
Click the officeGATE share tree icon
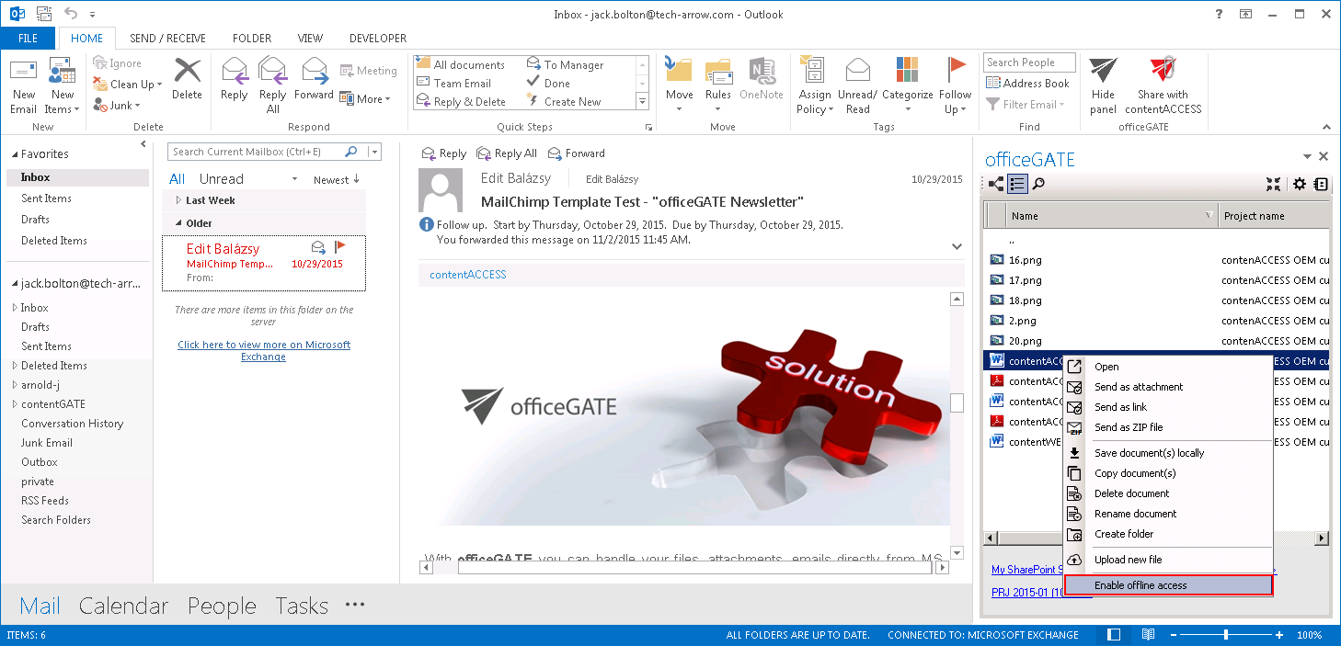[996, 184]
